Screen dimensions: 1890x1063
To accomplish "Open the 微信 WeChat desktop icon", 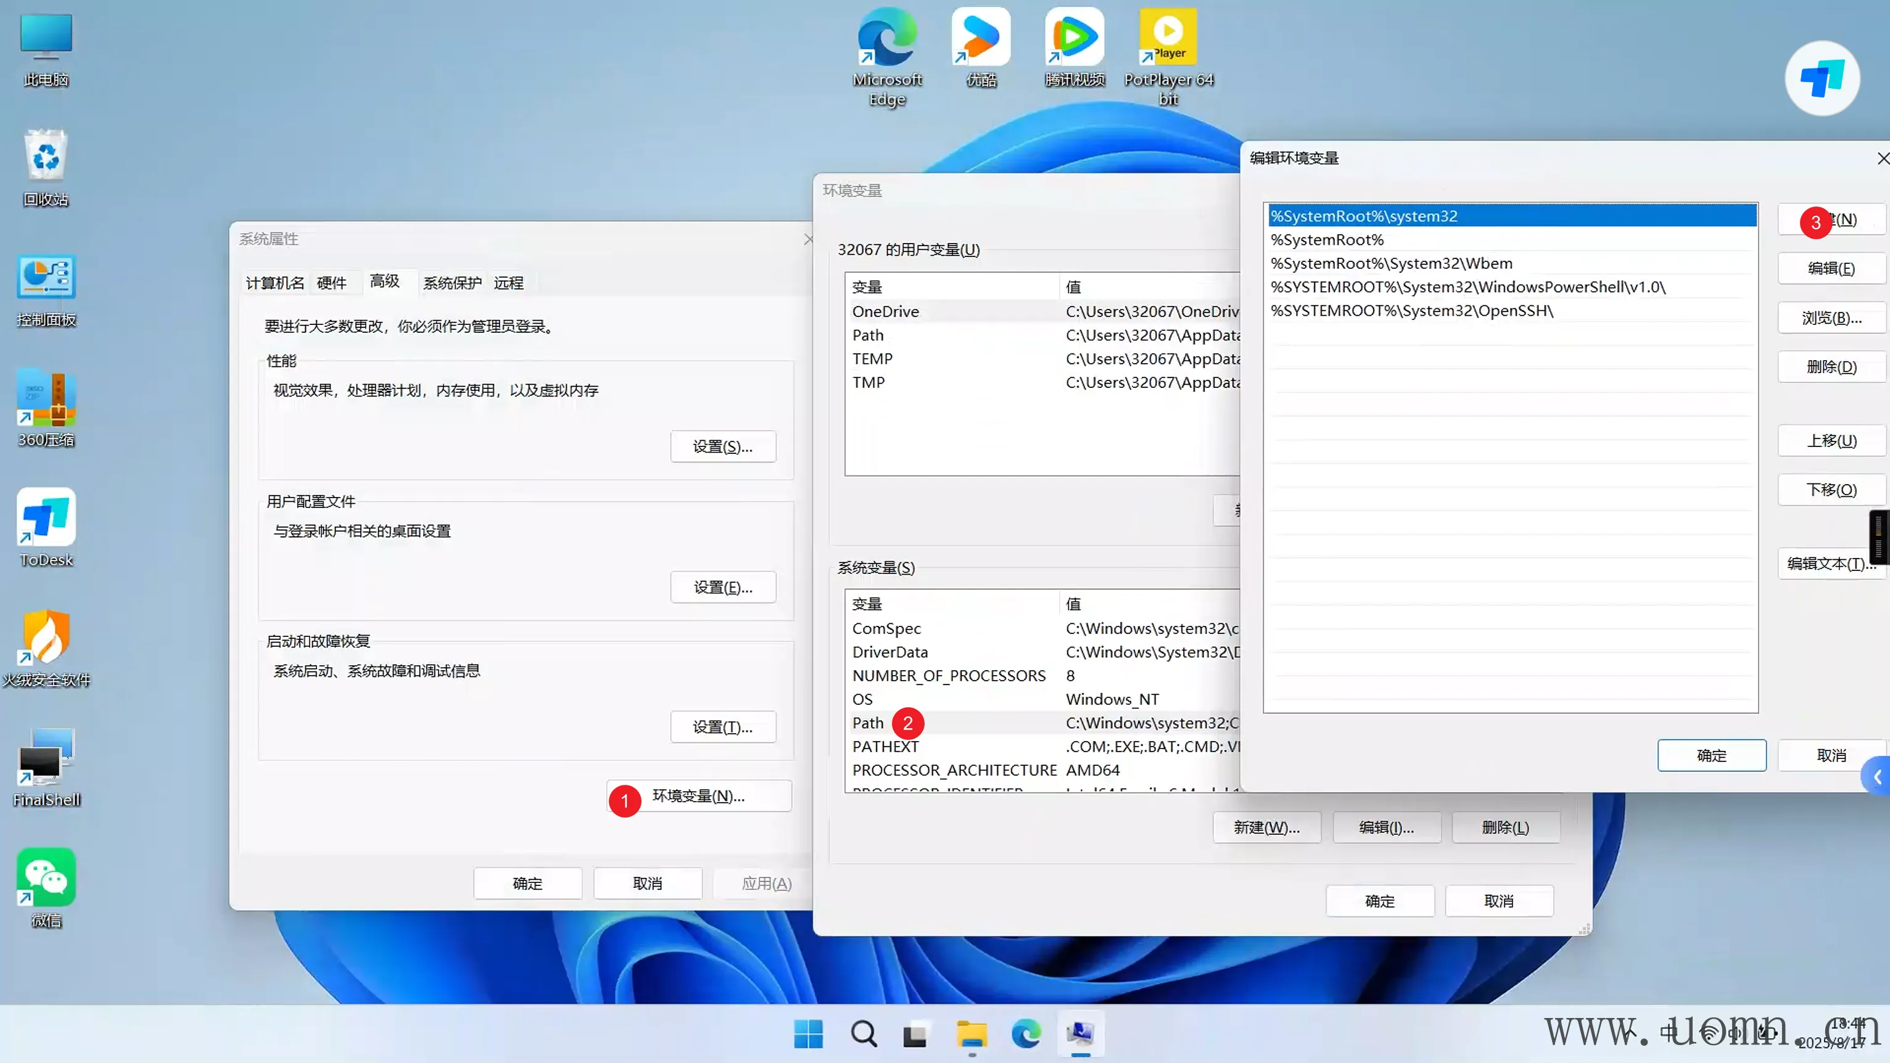I will click(46, 878).
